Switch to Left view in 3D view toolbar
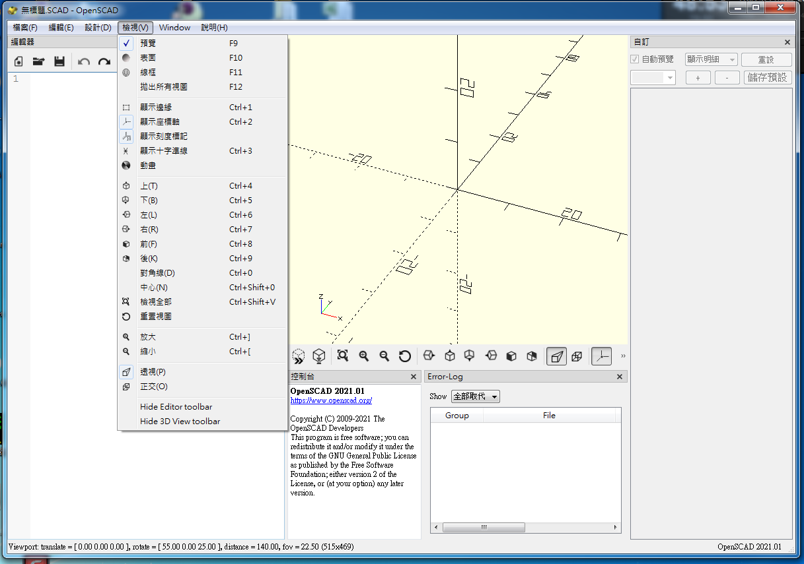Image resolution: width=804 pixels, height=564 pixels. [x=491, y=356]
